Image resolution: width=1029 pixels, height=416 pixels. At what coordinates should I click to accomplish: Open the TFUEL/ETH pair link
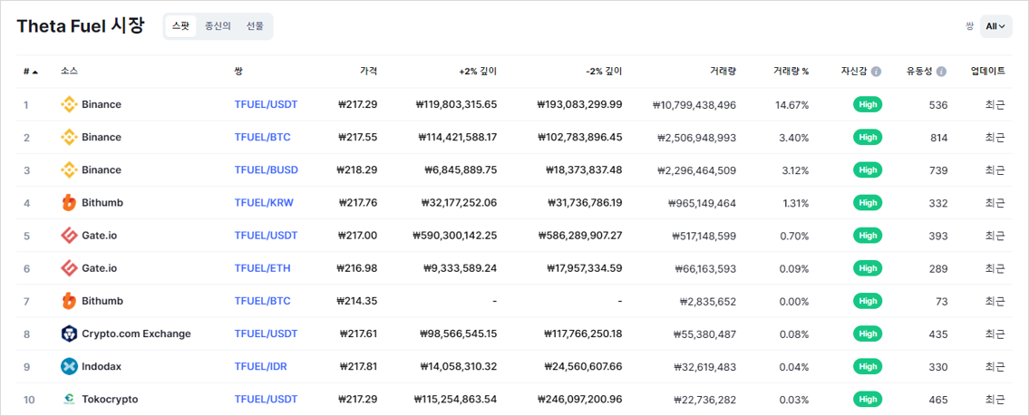tap(263, 268)
